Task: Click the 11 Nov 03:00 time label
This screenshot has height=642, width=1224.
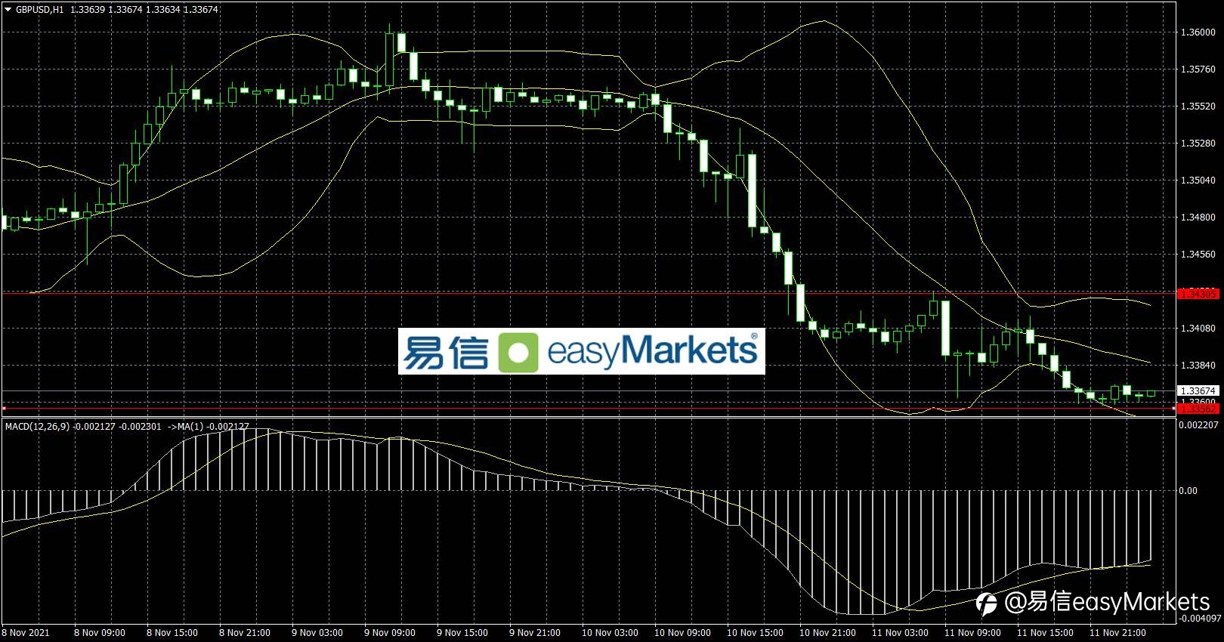Action: 900,633
